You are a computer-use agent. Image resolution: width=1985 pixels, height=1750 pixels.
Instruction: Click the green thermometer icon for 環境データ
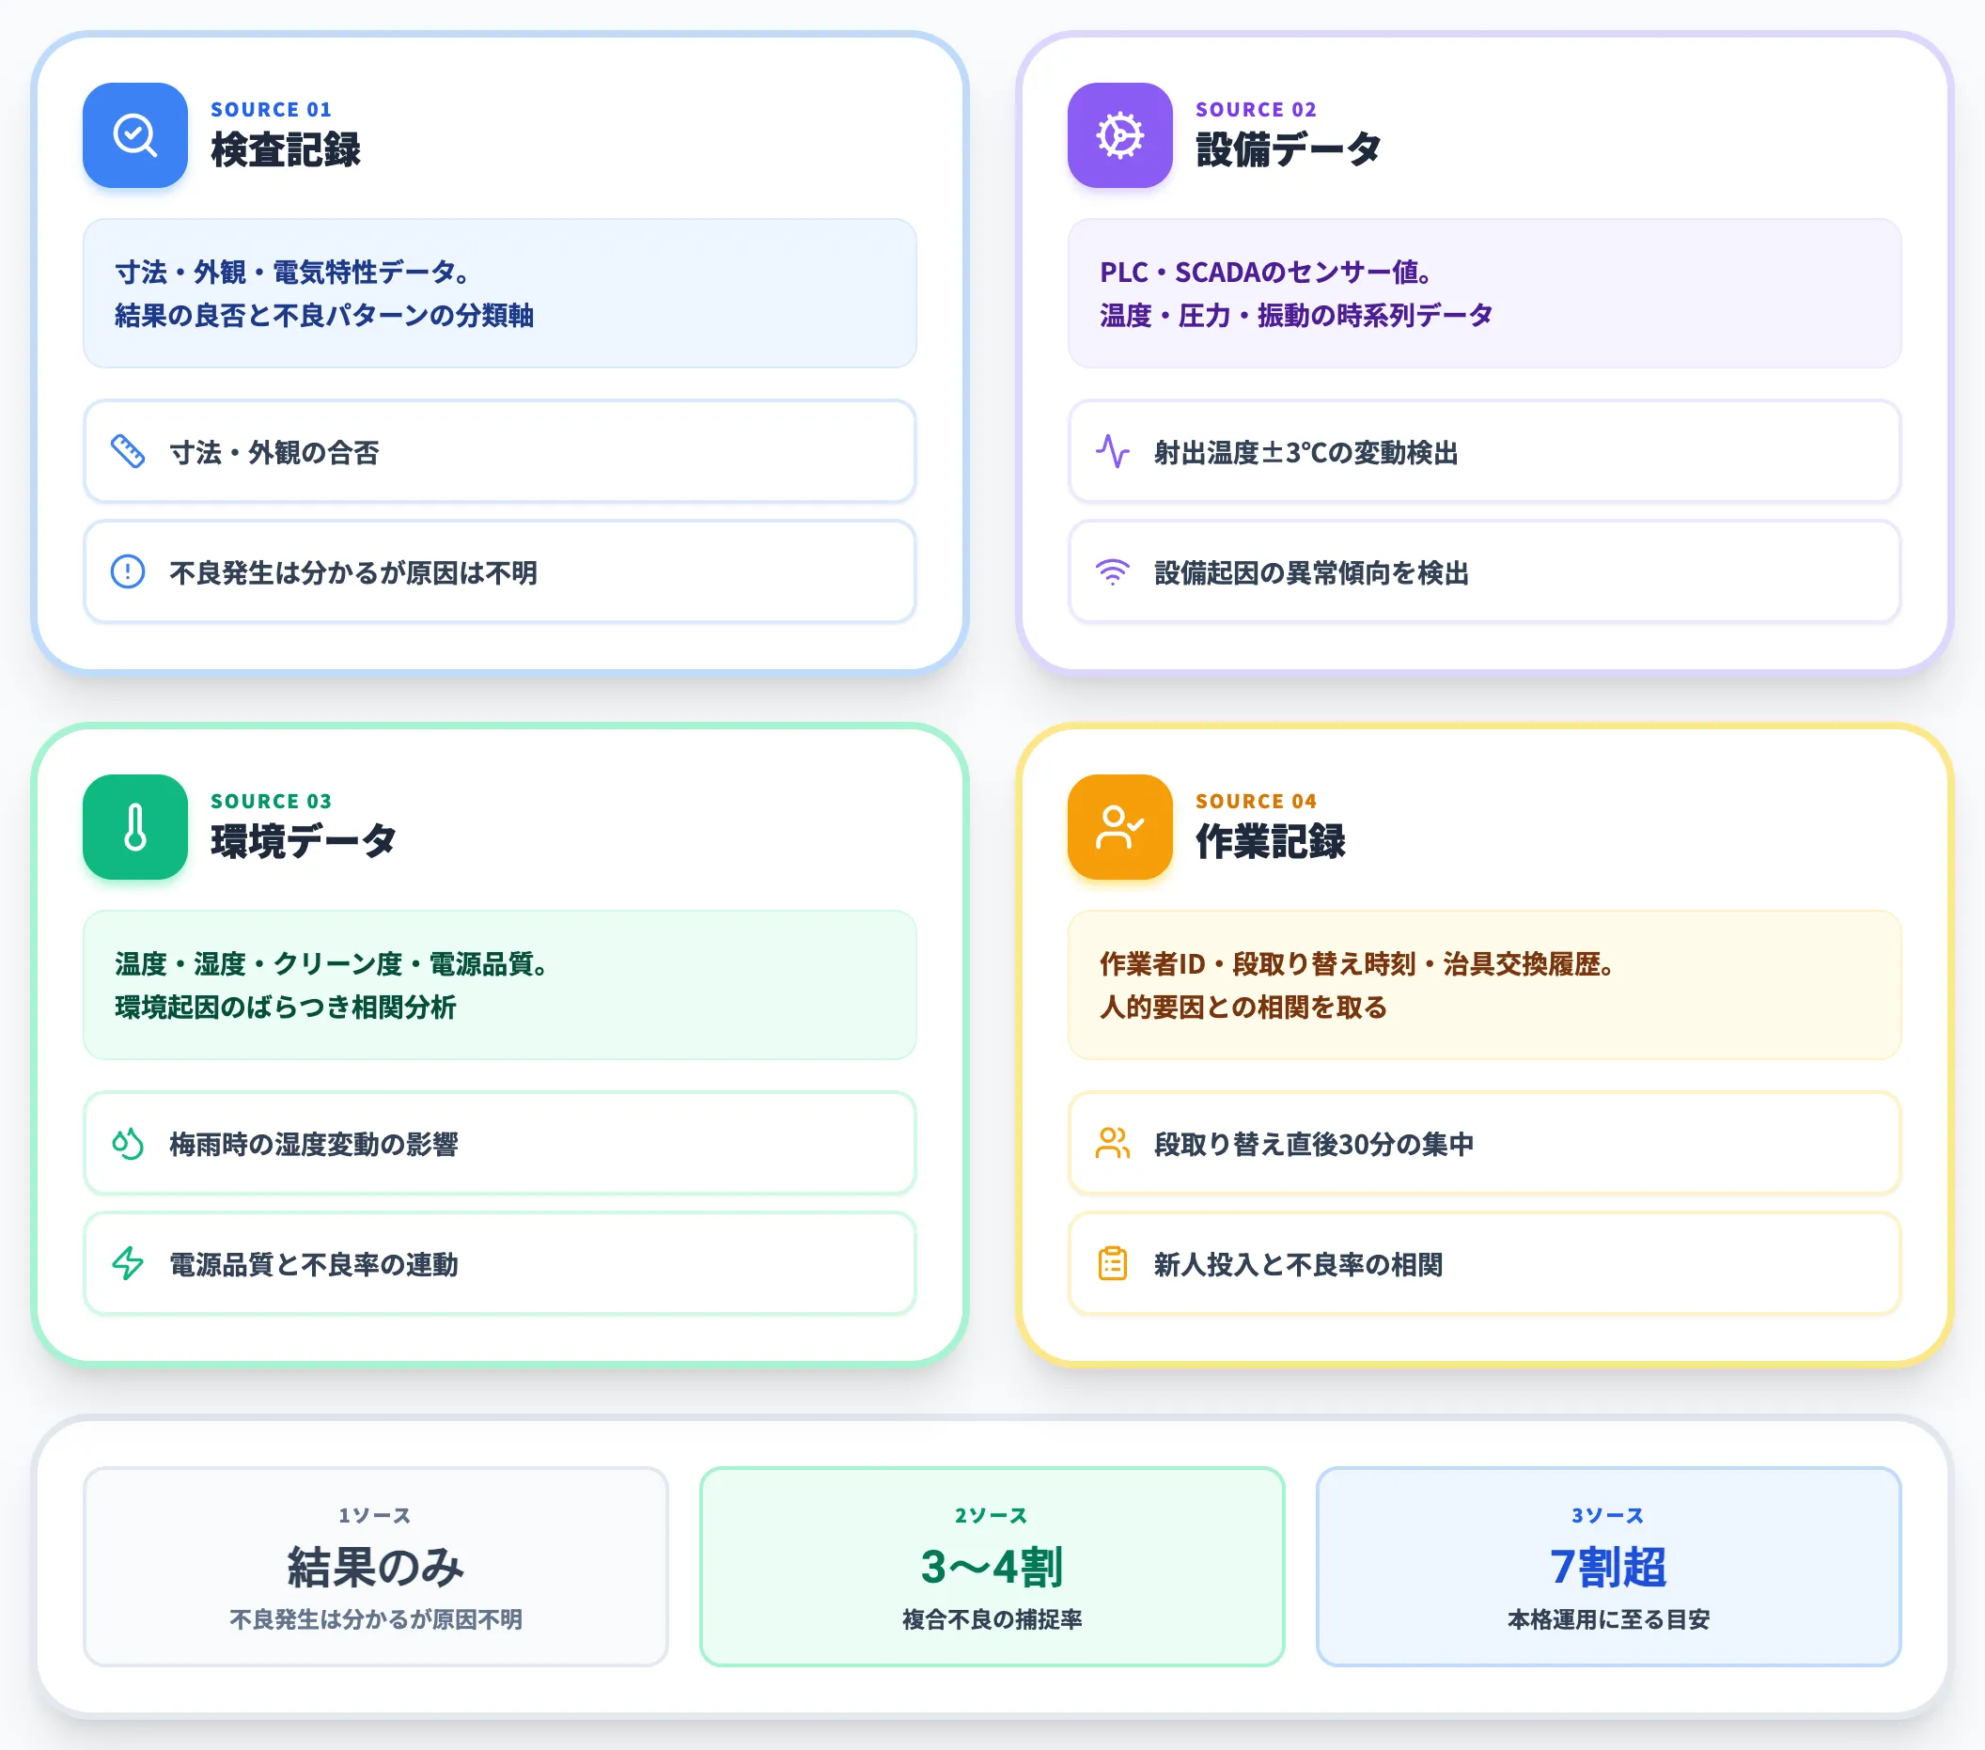[135, 826]
